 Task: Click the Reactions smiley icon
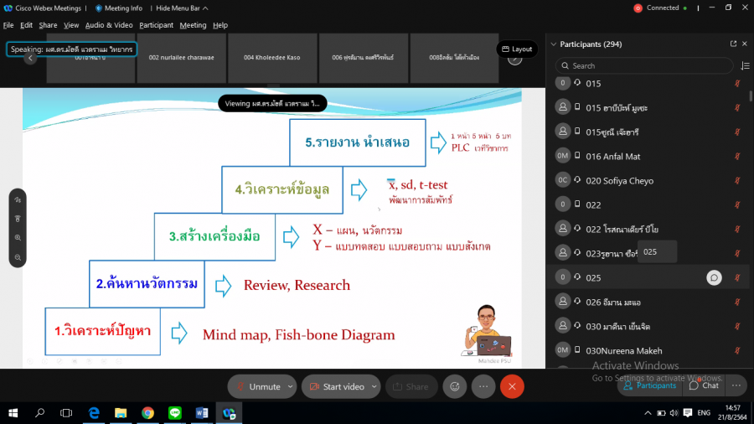pyautogui.click(x=455, y=386)
